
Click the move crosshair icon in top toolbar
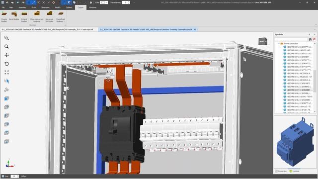point(54,2)
